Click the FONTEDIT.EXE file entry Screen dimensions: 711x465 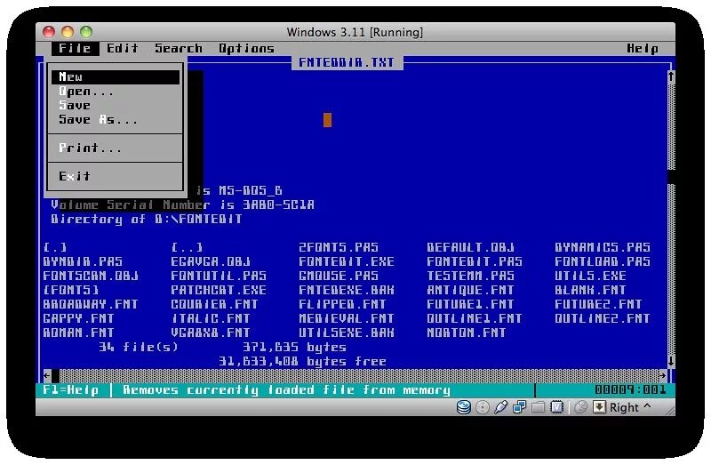point(347,261)
